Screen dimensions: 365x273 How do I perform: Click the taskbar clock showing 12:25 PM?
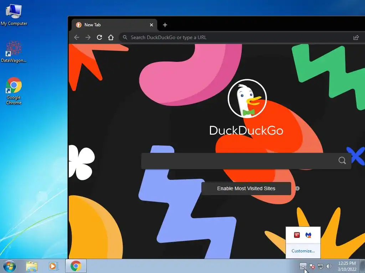click(347, 266)
